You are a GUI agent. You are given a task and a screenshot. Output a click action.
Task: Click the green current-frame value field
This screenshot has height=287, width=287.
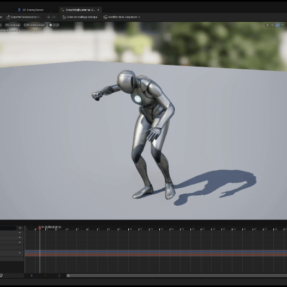45,276
